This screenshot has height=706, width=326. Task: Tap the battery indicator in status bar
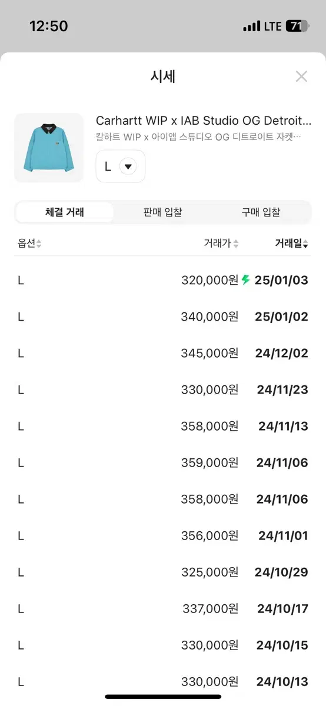pos(297,26)
